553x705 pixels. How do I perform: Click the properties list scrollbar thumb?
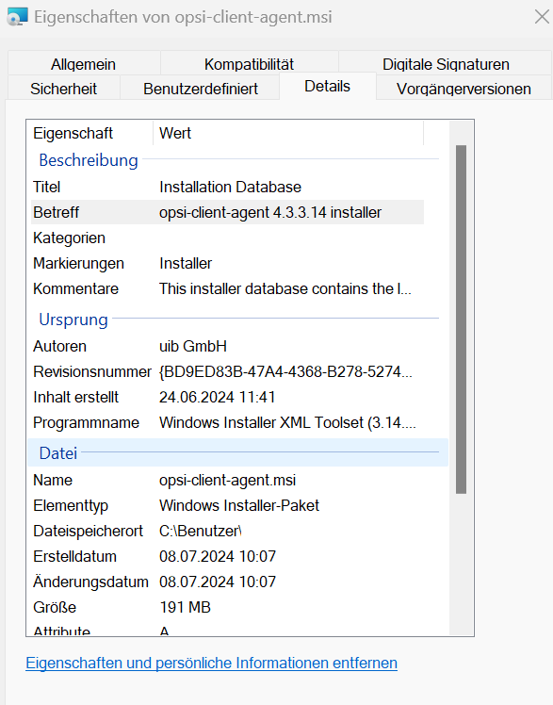tap(461, 320)
